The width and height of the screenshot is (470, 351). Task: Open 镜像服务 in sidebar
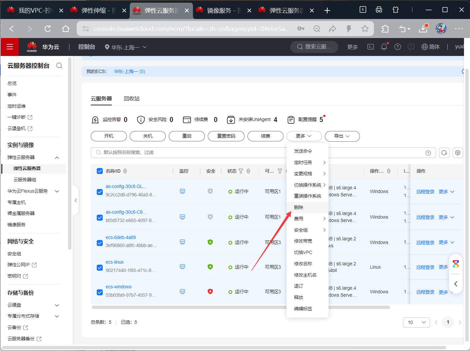coord(16,225)
